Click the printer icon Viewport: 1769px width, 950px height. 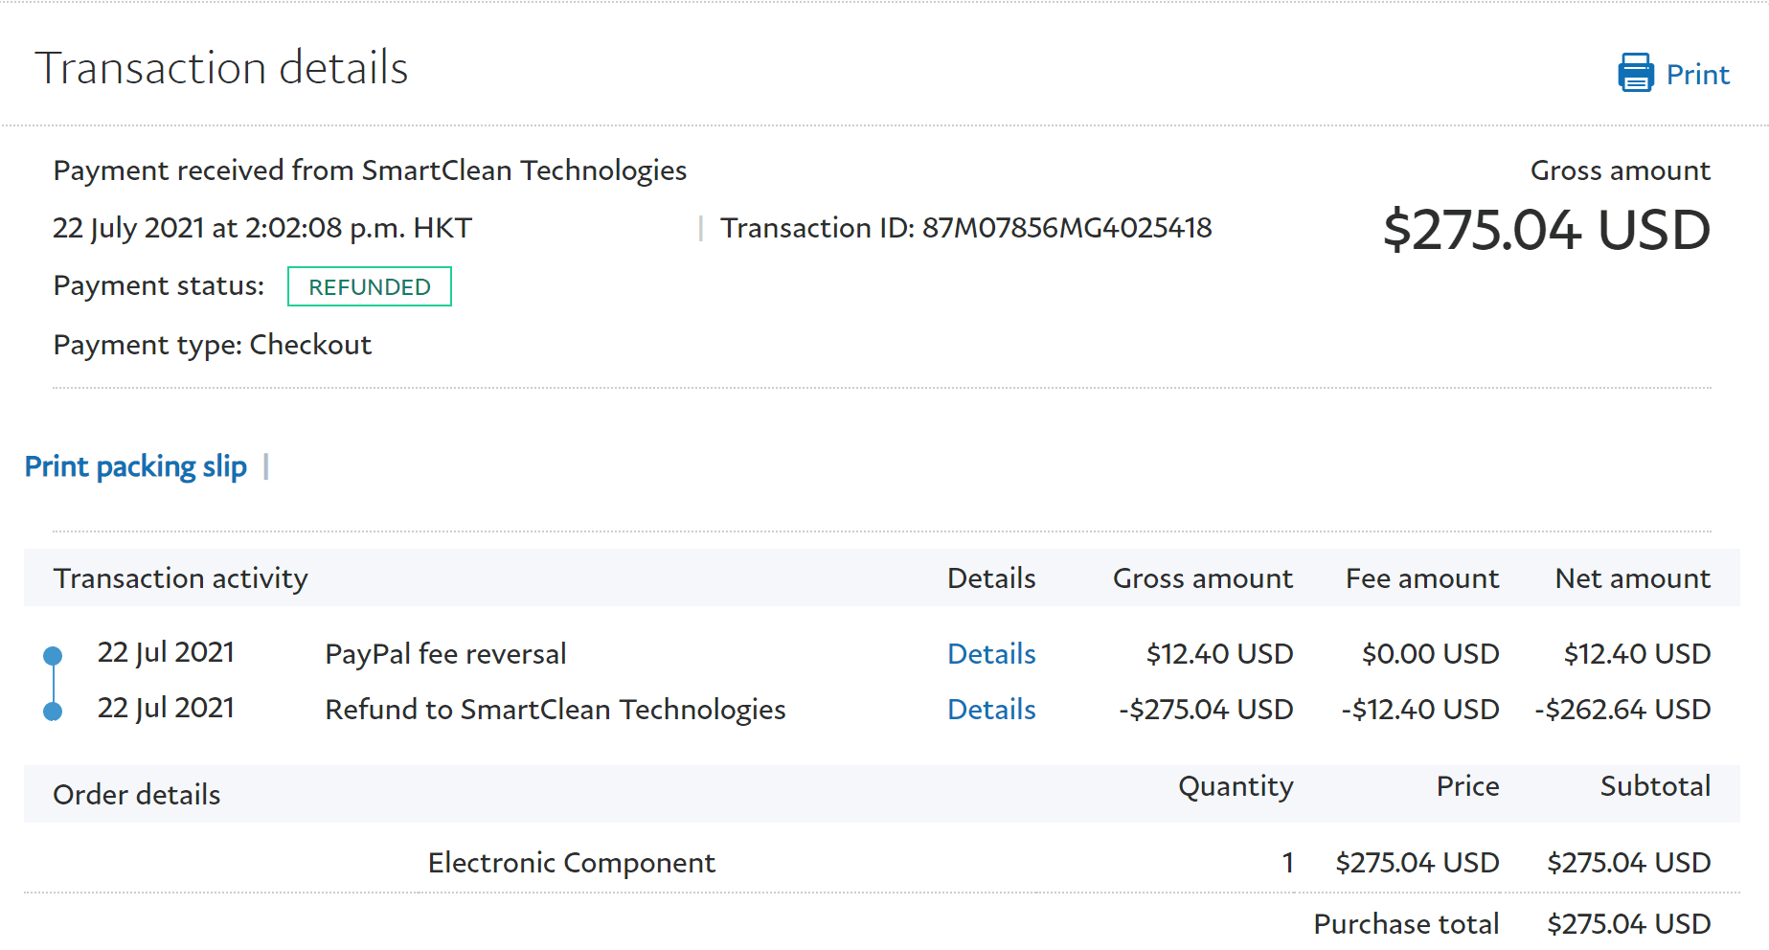pyautogui.click(x=1635, y=73)
